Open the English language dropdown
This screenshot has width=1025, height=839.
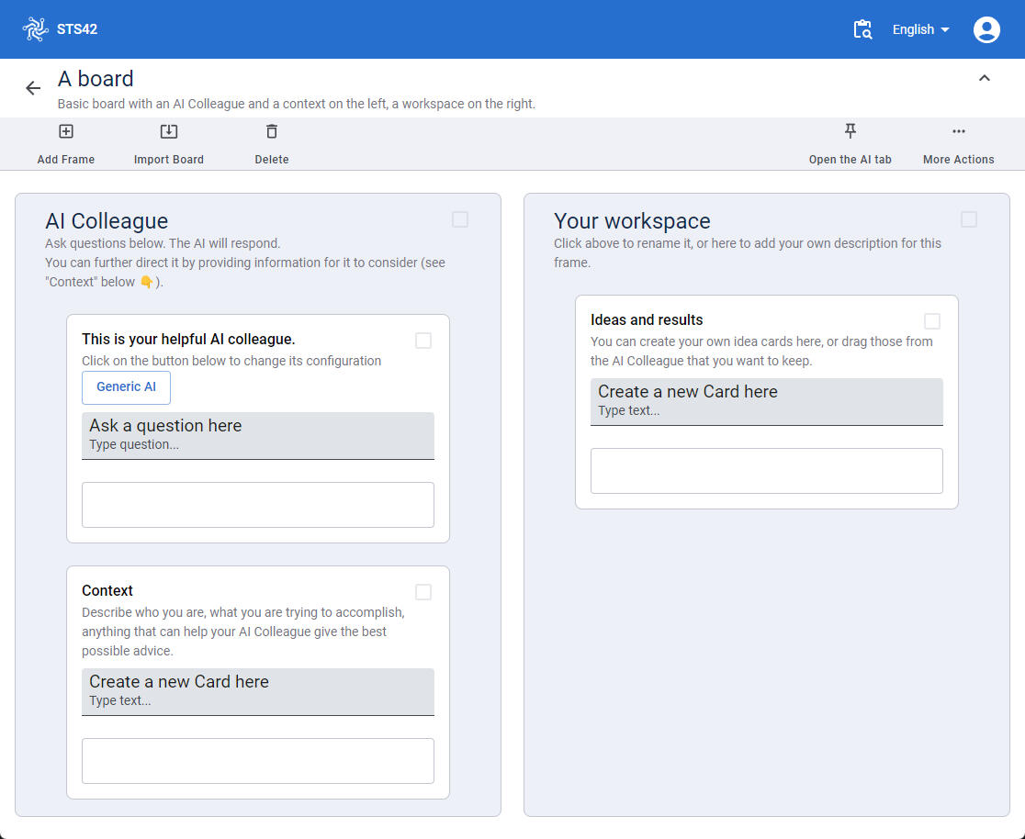(920, 29)
